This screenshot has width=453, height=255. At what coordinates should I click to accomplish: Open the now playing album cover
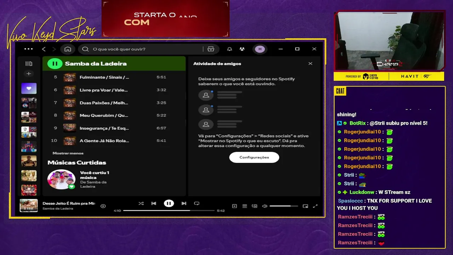point(29,206)
